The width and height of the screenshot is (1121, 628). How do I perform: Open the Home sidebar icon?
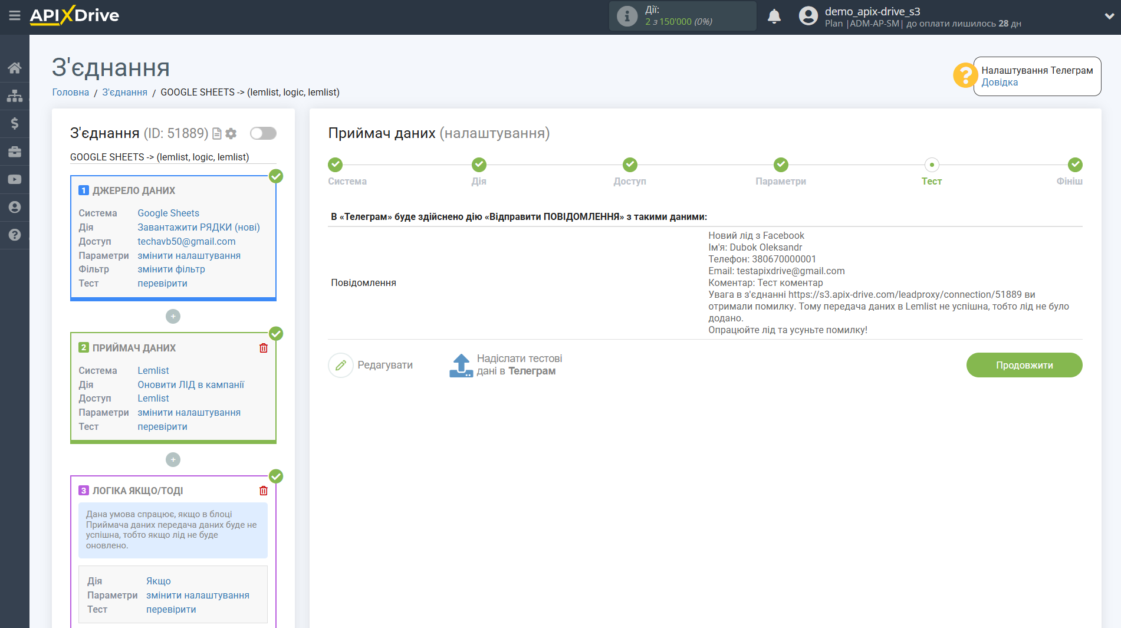pos(15,68)
